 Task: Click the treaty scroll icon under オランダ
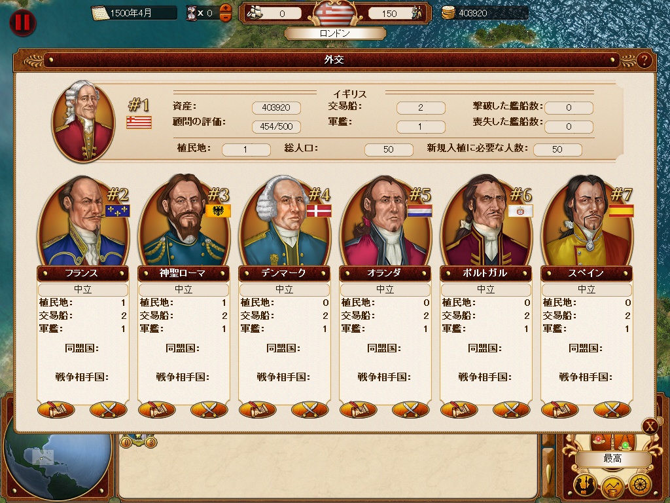358,409
